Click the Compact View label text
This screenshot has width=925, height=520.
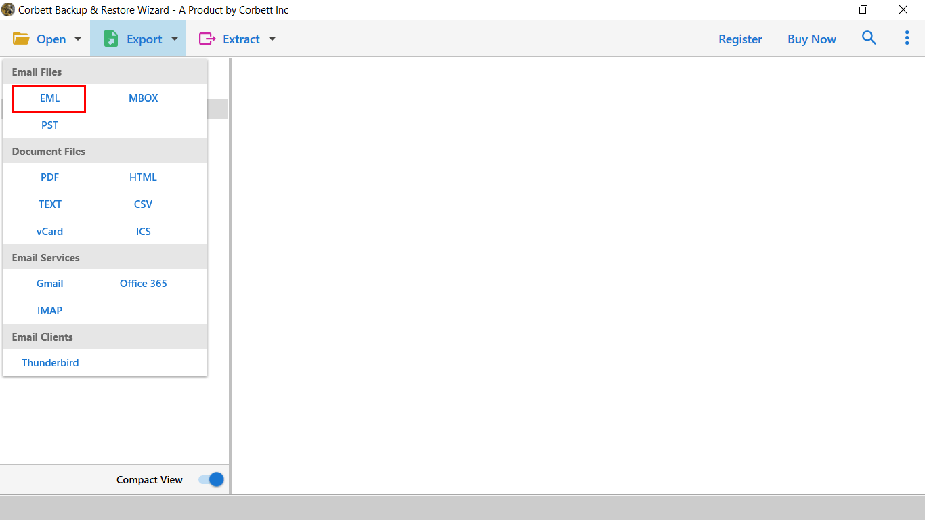click(150, 480)
